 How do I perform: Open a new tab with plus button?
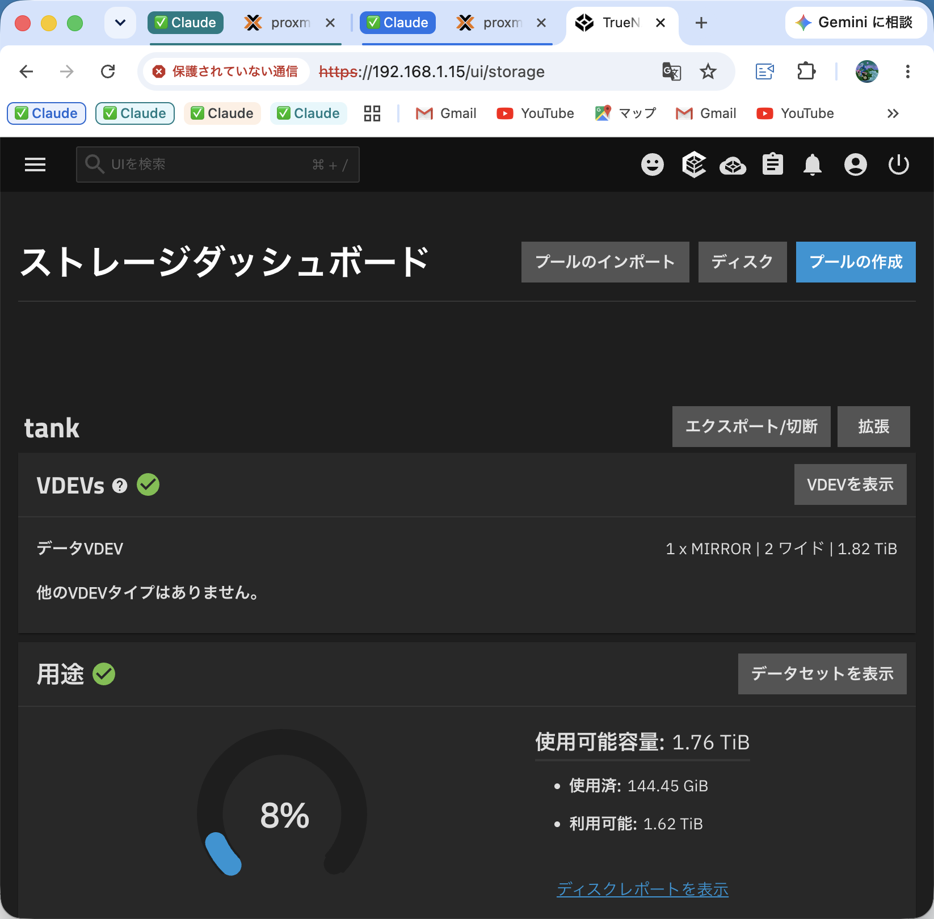(x=701, y=23)
